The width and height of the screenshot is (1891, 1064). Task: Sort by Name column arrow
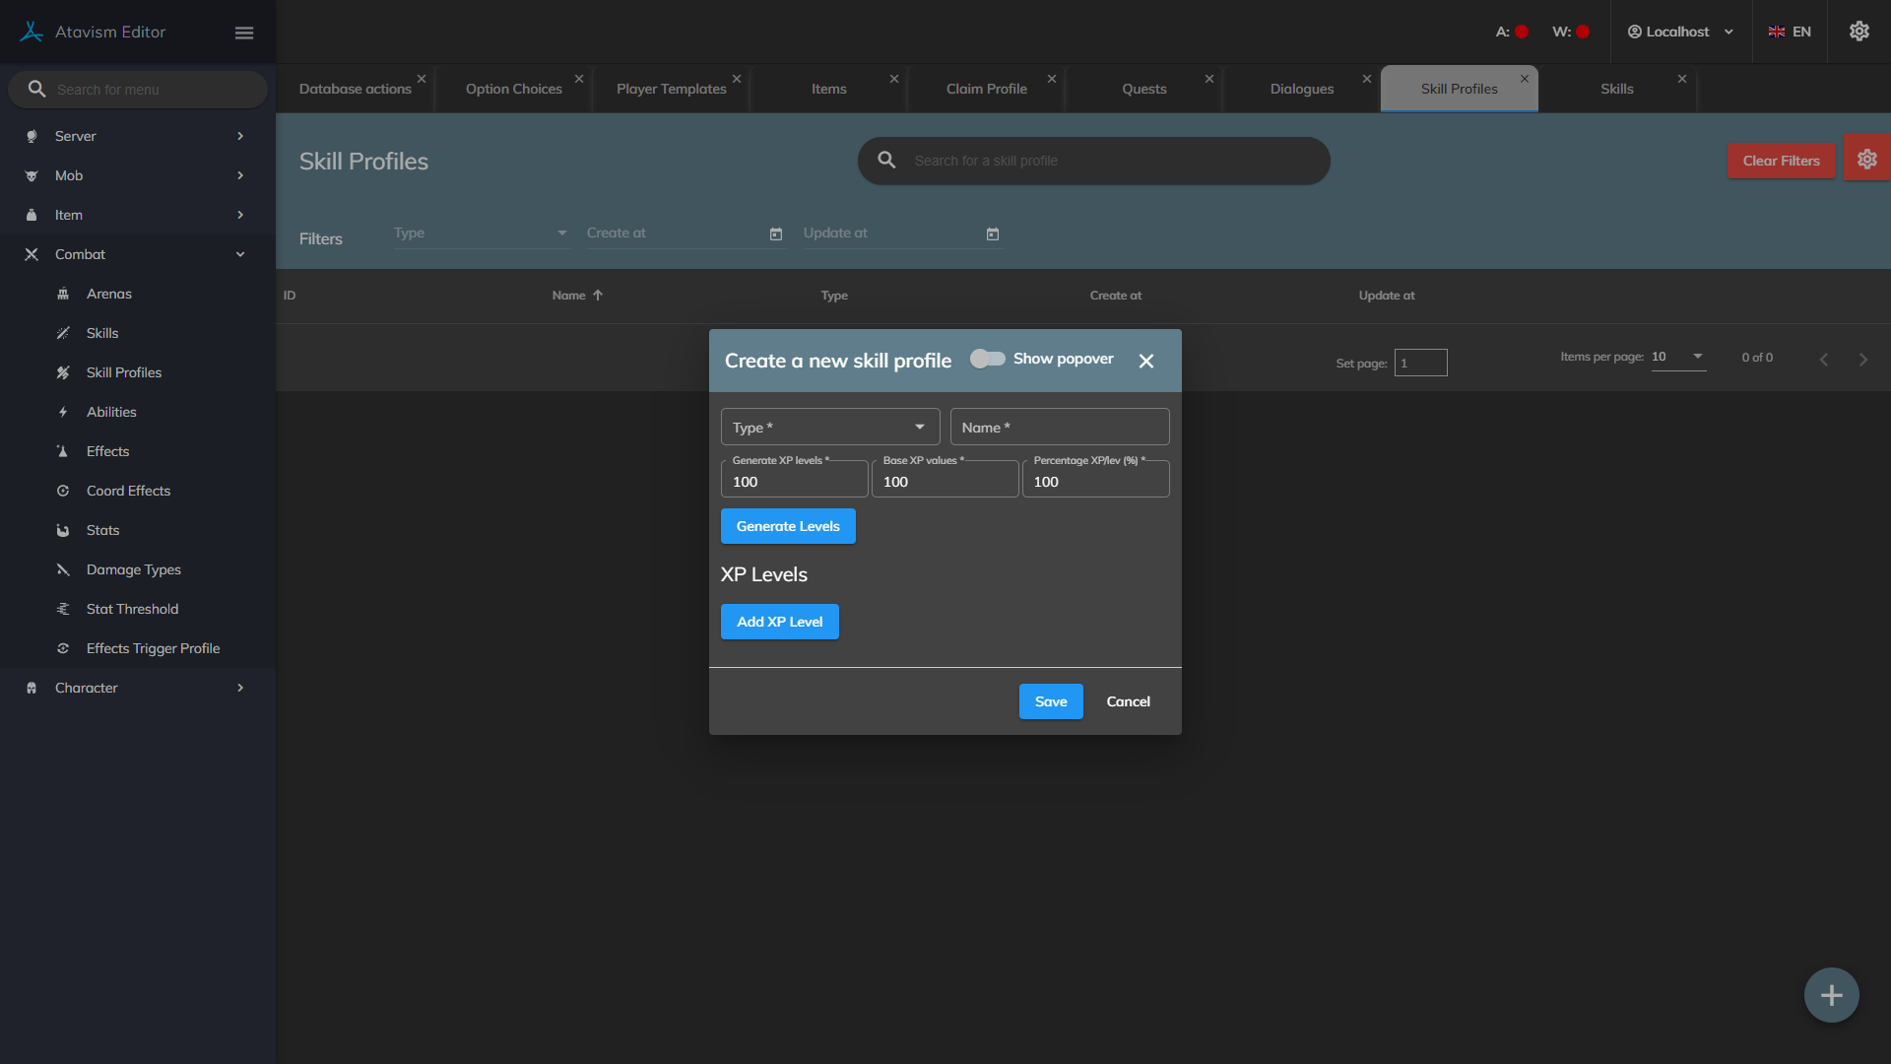coord(598,296)
